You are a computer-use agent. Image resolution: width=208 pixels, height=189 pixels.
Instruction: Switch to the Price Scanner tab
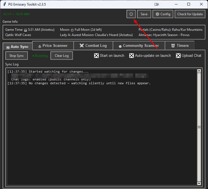click(x=53, y=45)
